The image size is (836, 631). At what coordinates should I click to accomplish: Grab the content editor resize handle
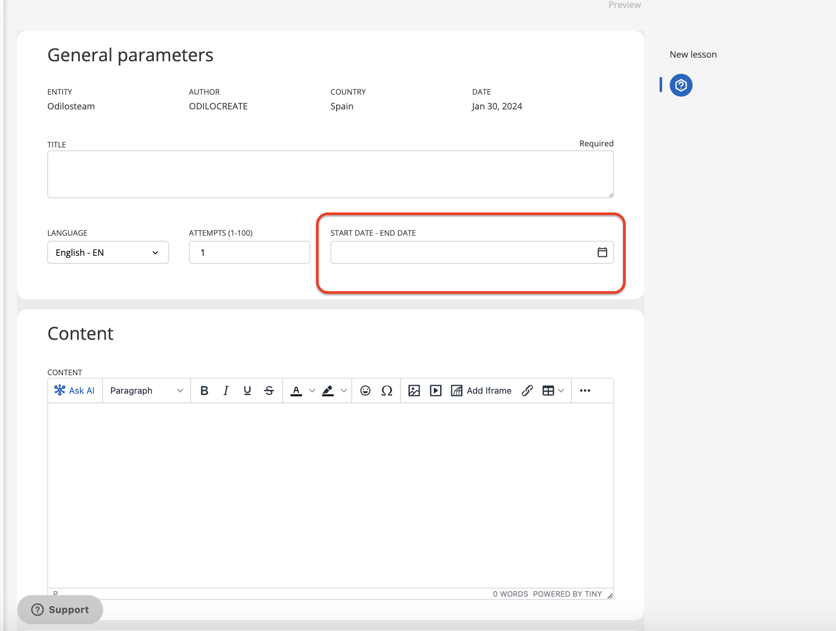(x=610, y=595)
